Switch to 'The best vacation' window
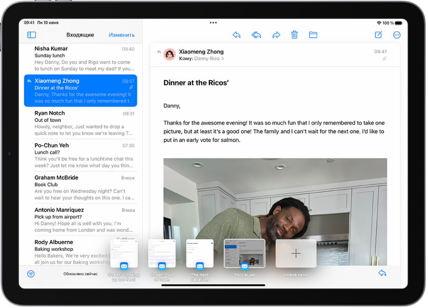This screenshot has width=428, height=308. 200,253
